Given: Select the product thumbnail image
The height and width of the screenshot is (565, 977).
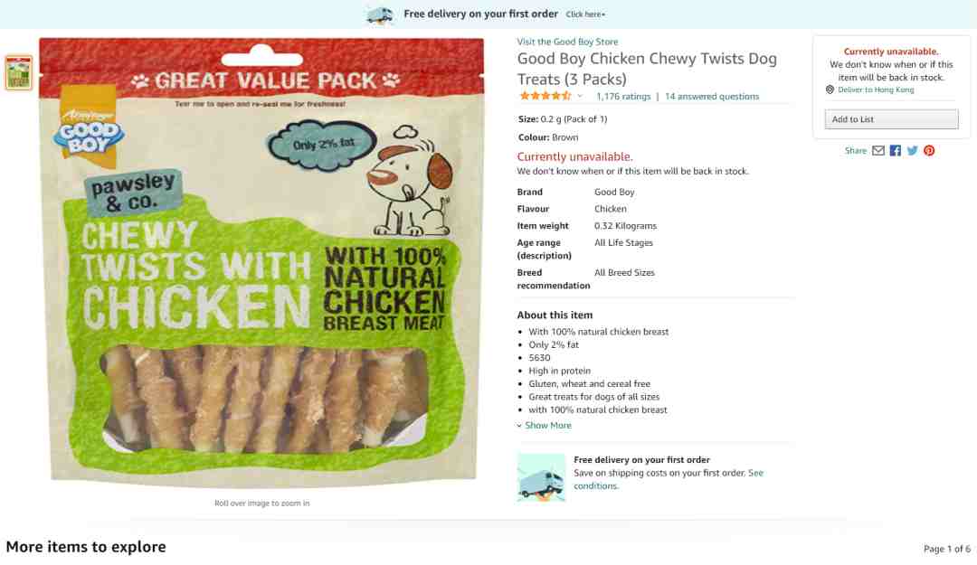Looking at the screenshot, I should pyautogui.click(x=19, y=72).
